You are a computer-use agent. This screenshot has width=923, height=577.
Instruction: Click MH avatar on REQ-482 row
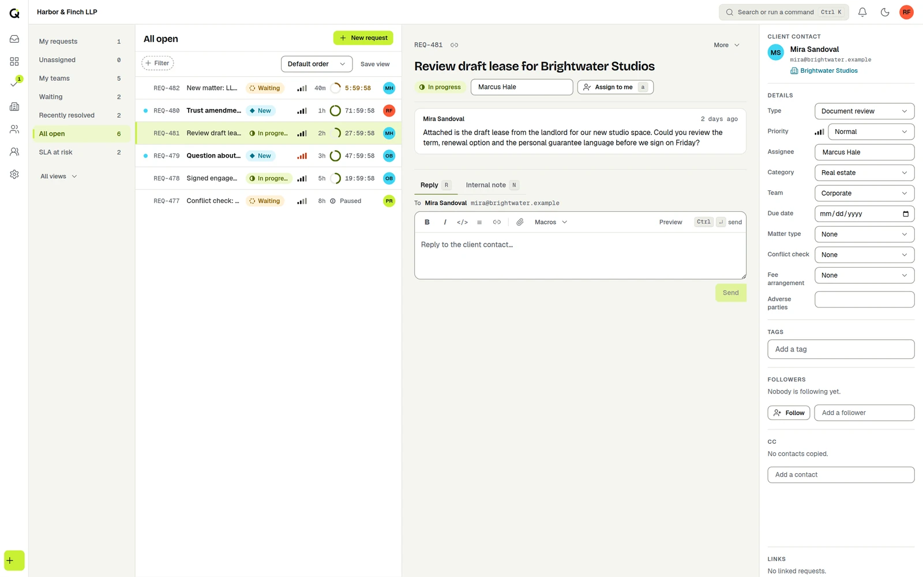[389, 88]
